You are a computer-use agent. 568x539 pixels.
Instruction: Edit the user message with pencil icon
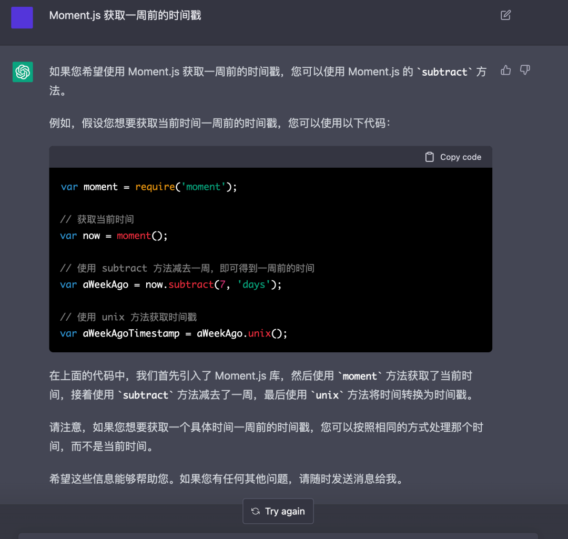pos(505,15)
